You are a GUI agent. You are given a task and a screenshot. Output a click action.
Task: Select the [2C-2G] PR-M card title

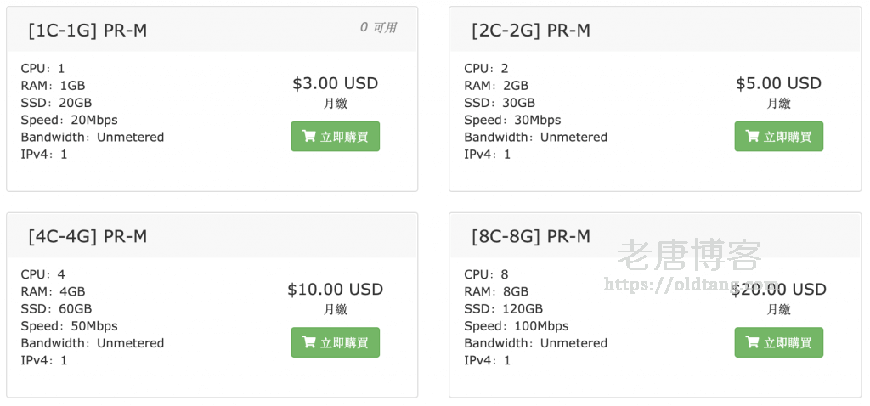[x=531, y=31]
